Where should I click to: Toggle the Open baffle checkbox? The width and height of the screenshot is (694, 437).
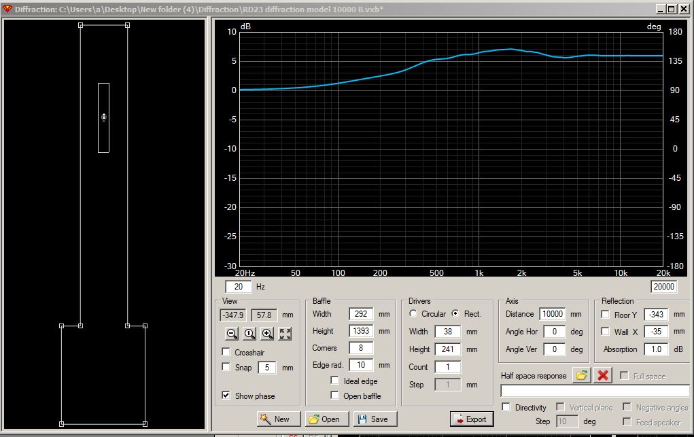335,396
